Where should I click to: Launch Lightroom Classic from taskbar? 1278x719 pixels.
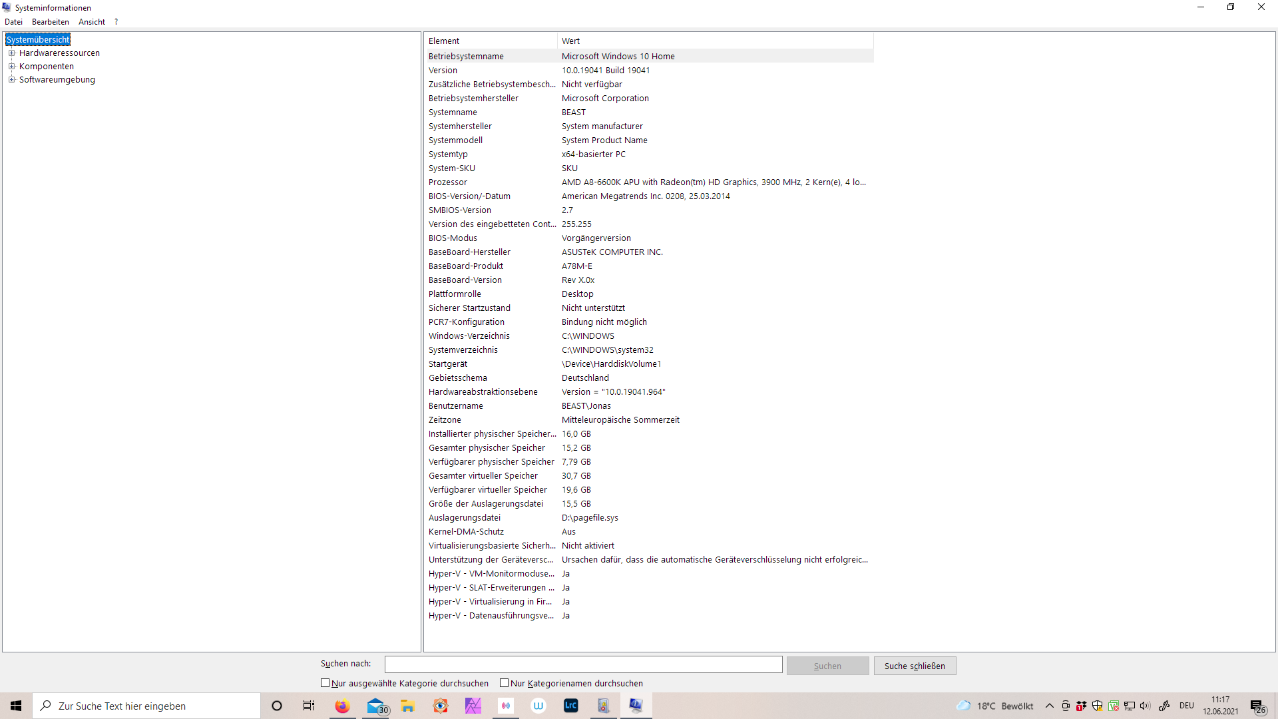tap(571, 706)
